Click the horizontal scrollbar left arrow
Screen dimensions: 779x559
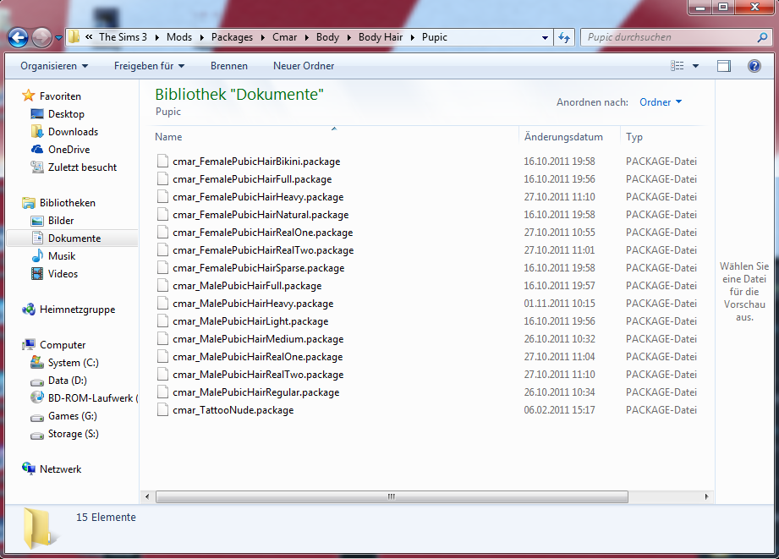[x=147, y=496]
